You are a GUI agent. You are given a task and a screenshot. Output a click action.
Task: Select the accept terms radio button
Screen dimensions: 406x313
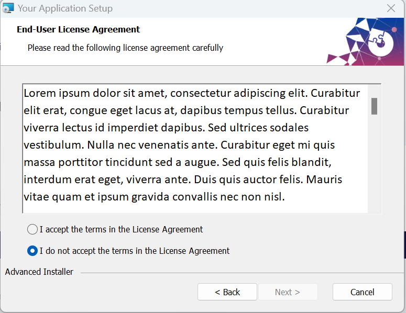(32, 229)
